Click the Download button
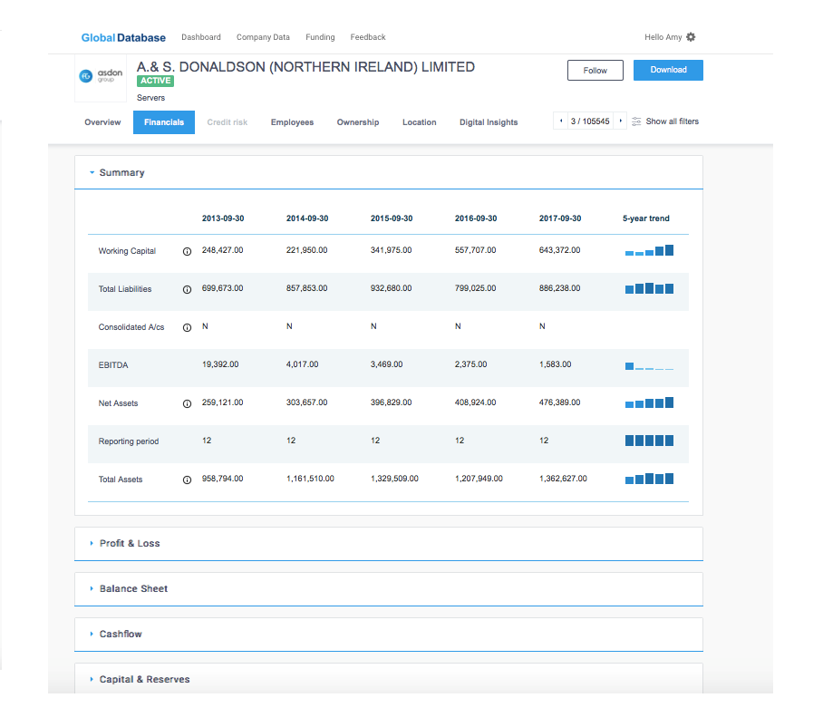823x727 pixels. pyautogui.click(x=668, y=70)
